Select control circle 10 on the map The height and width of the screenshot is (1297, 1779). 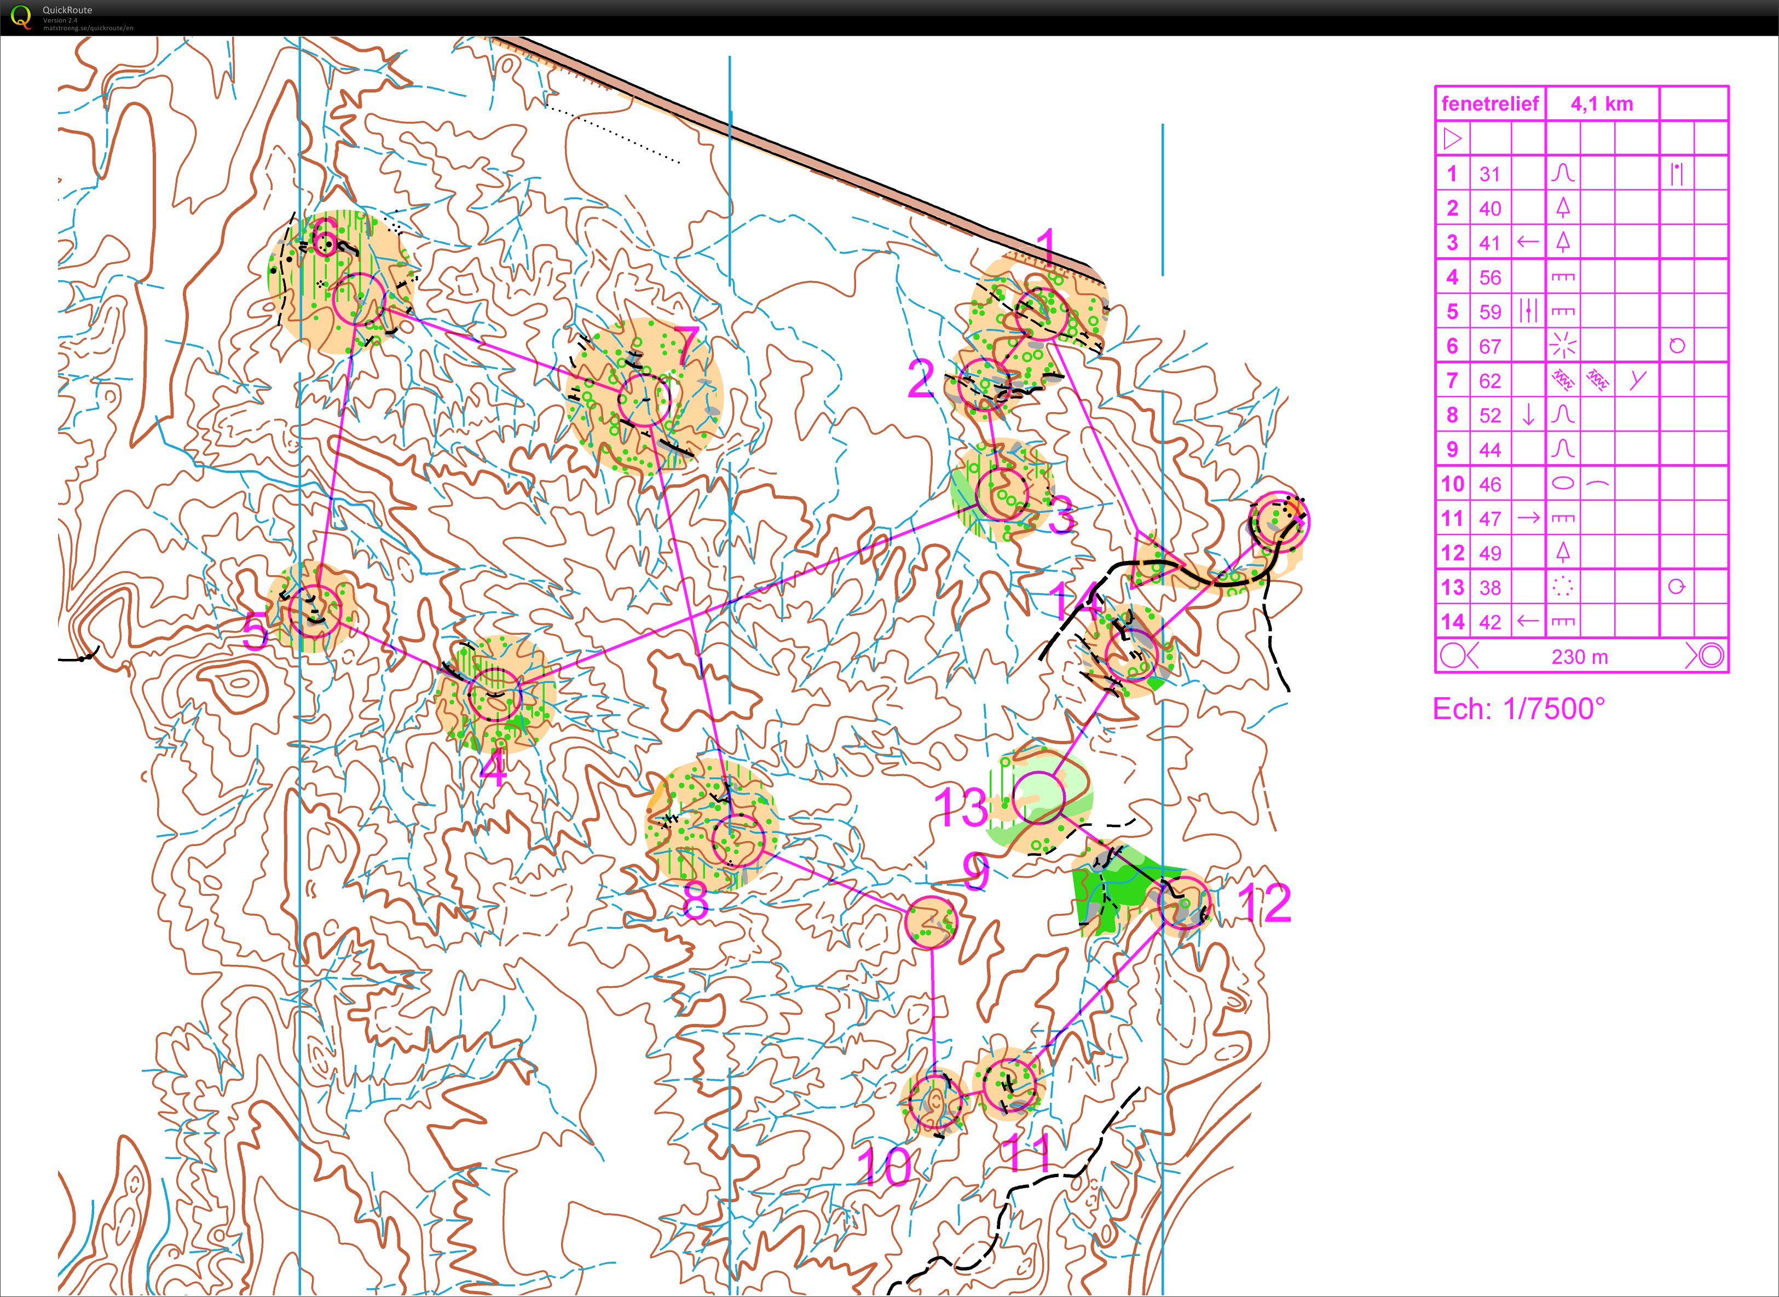935,1102
